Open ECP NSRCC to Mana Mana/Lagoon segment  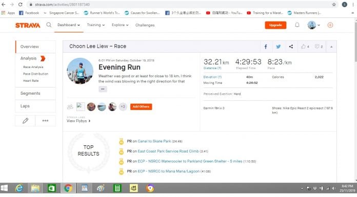coord(168,171)
